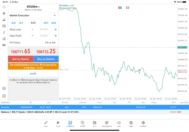Open the Market Execution order type dropdown

pyautogui.click(x=33, y=15)
